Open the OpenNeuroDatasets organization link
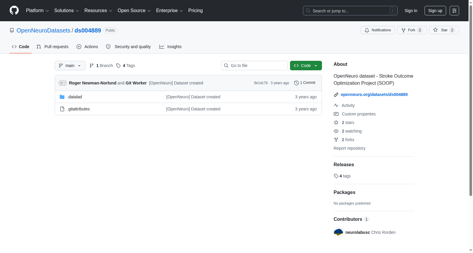Image resolution: width=473 pixels, height=253 pixels. [43, 30]
